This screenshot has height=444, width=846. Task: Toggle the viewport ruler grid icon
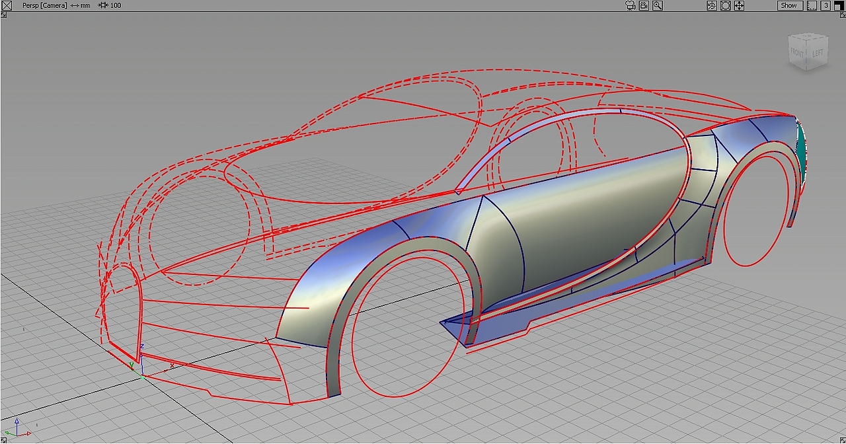[811, 5]
